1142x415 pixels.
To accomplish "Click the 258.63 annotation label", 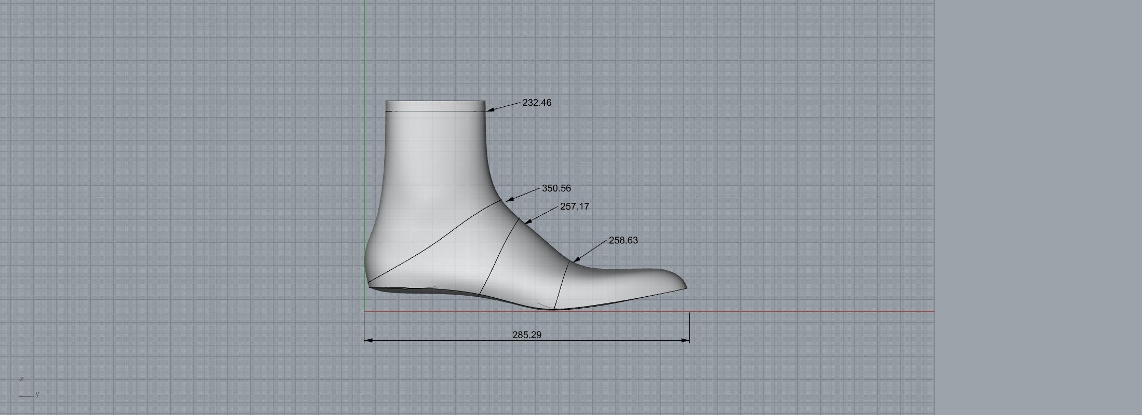I will point(623,240).
